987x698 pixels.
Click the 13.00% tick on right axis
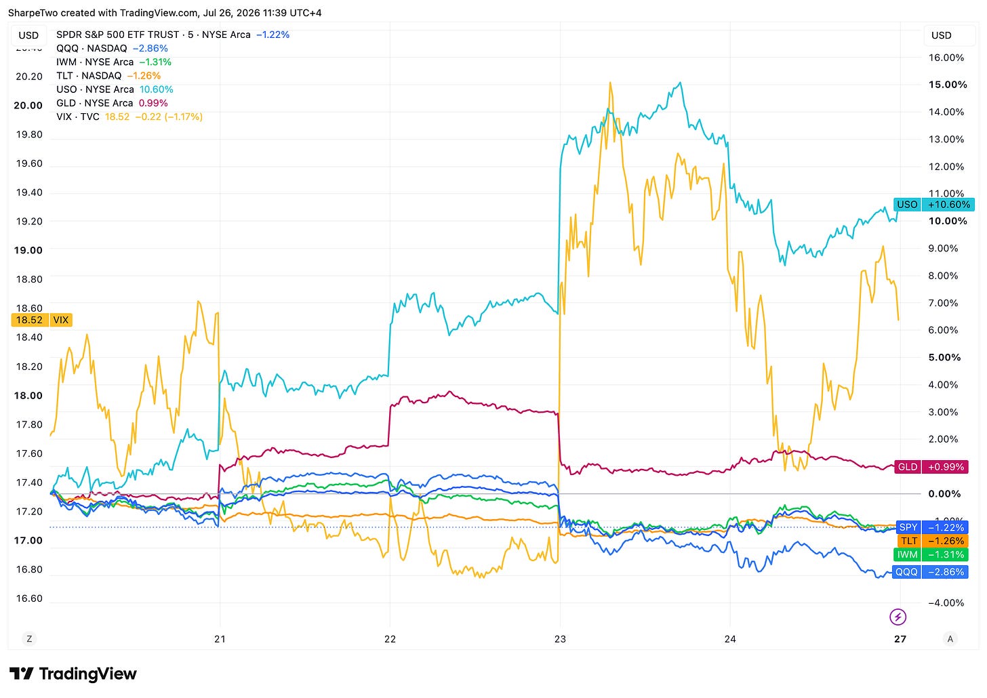pos(946,139)
